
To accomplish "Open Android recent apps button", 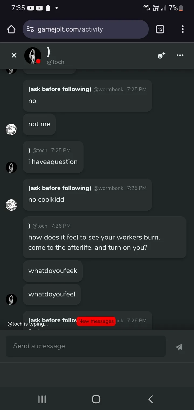I will click(42, 399).
